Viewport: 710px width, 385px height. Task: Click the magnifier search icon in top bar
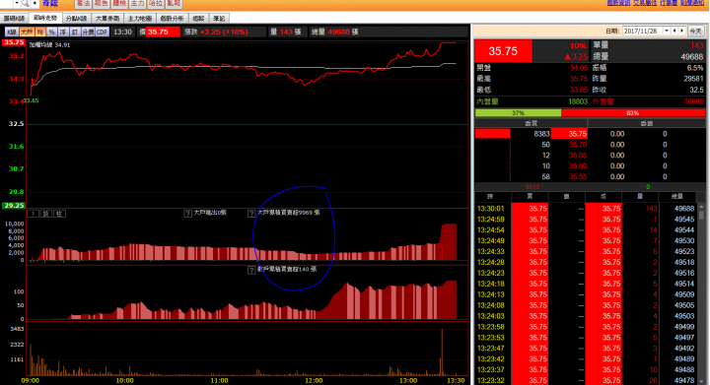[26, 3]
